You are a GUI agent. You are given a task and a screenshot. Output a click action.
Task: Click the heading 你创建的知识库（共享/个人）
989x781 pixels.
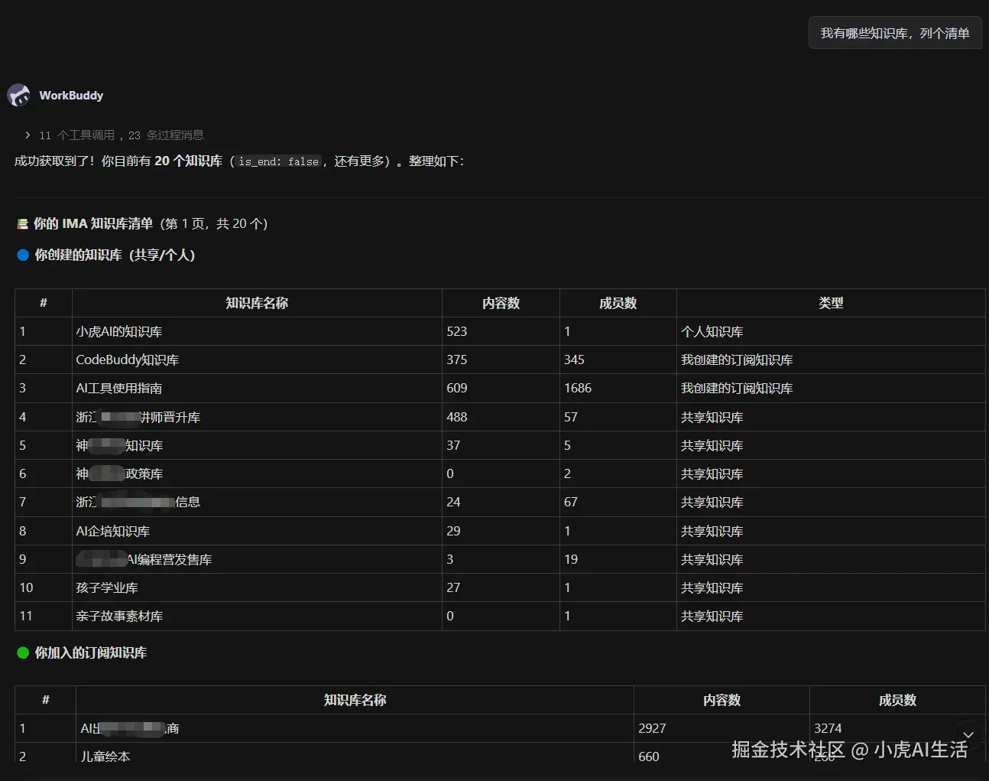(115, 255)
